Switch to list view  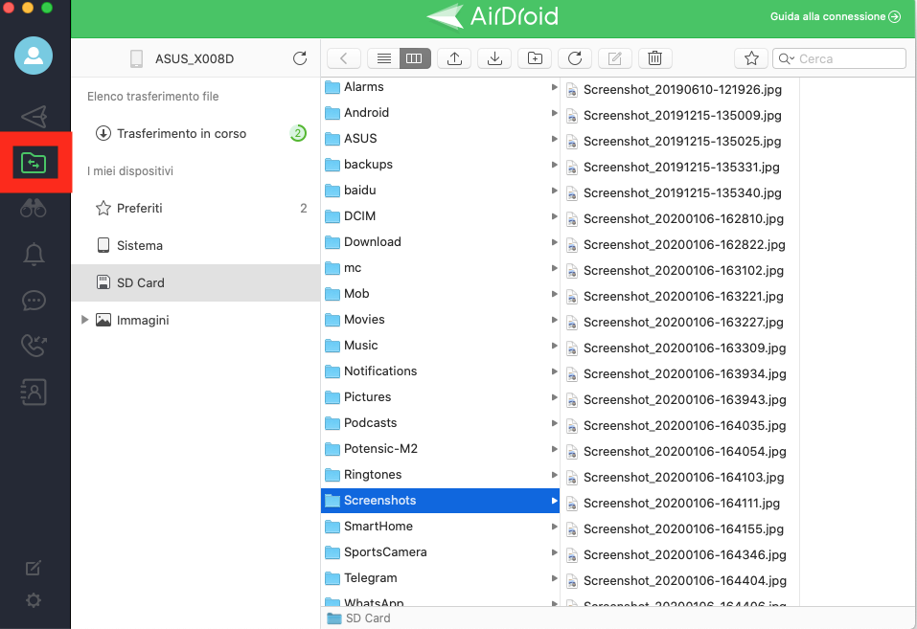(383, 58)
